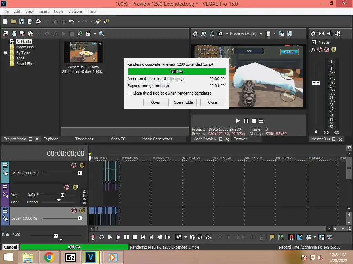Toggle Master Bus lock fader channels
This screenshot has height=264, width=353.
coord(316,131)
